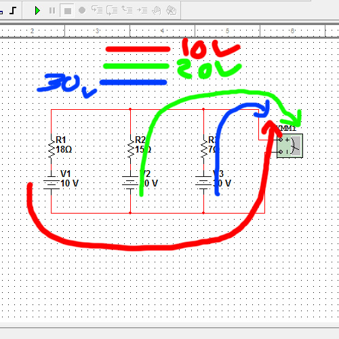Click the Run to Cursor arrow icon
Viewport: 339px width, 339px height.
142,10
